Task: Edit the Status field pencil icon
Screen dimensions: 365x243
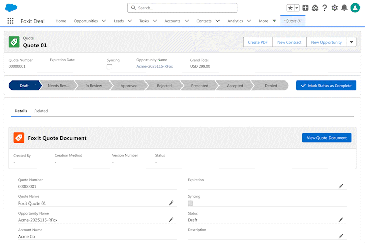Action: [341, 220]
